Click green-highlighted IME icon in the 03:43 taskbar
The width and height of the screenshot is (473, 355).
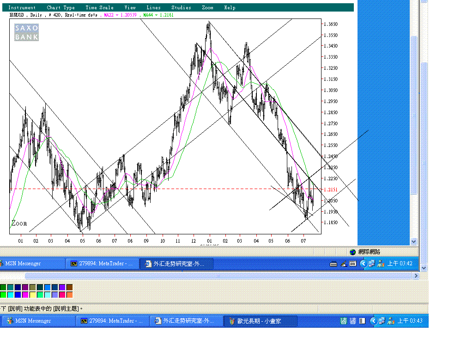(343, 321)
